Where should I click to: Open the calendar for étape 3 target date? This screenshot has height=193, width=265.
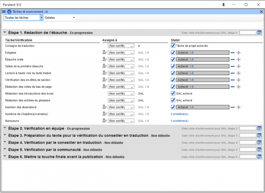259,135
